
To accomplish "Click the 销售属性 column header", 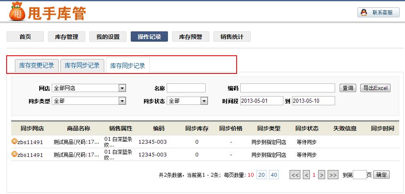I will point(121,128).
